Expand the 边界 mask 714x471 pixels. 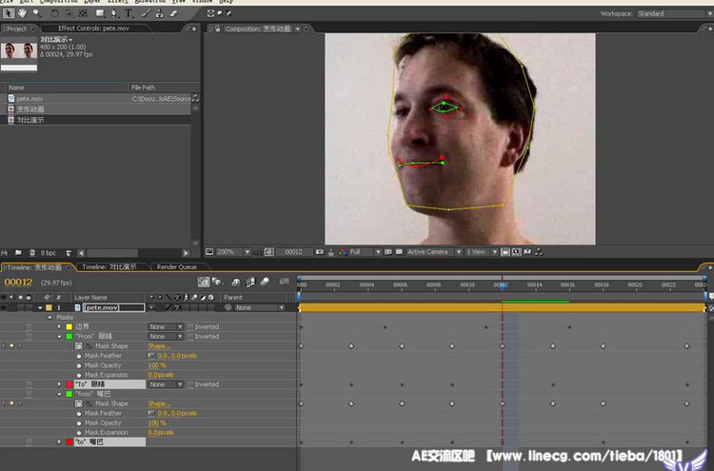point(59,326)
